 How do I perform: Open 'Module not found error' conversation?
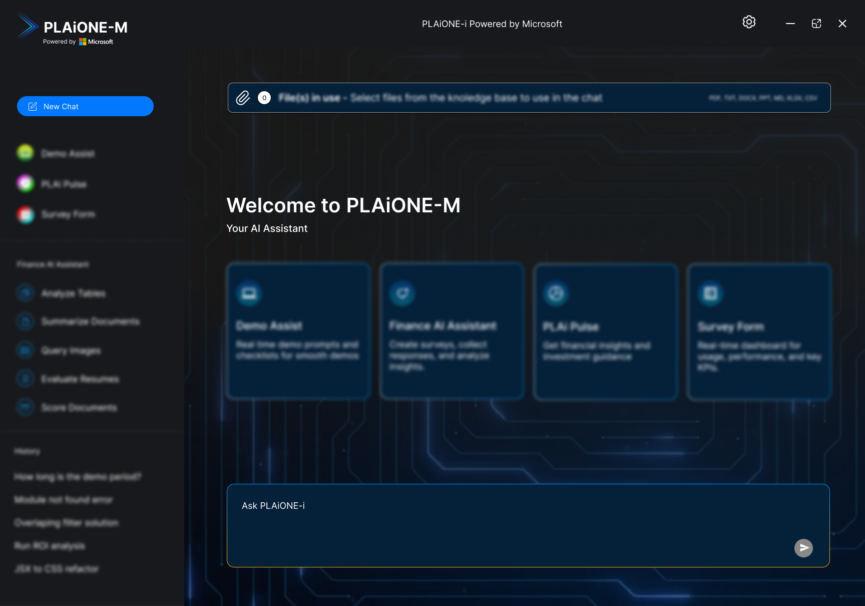click(64, 500)
